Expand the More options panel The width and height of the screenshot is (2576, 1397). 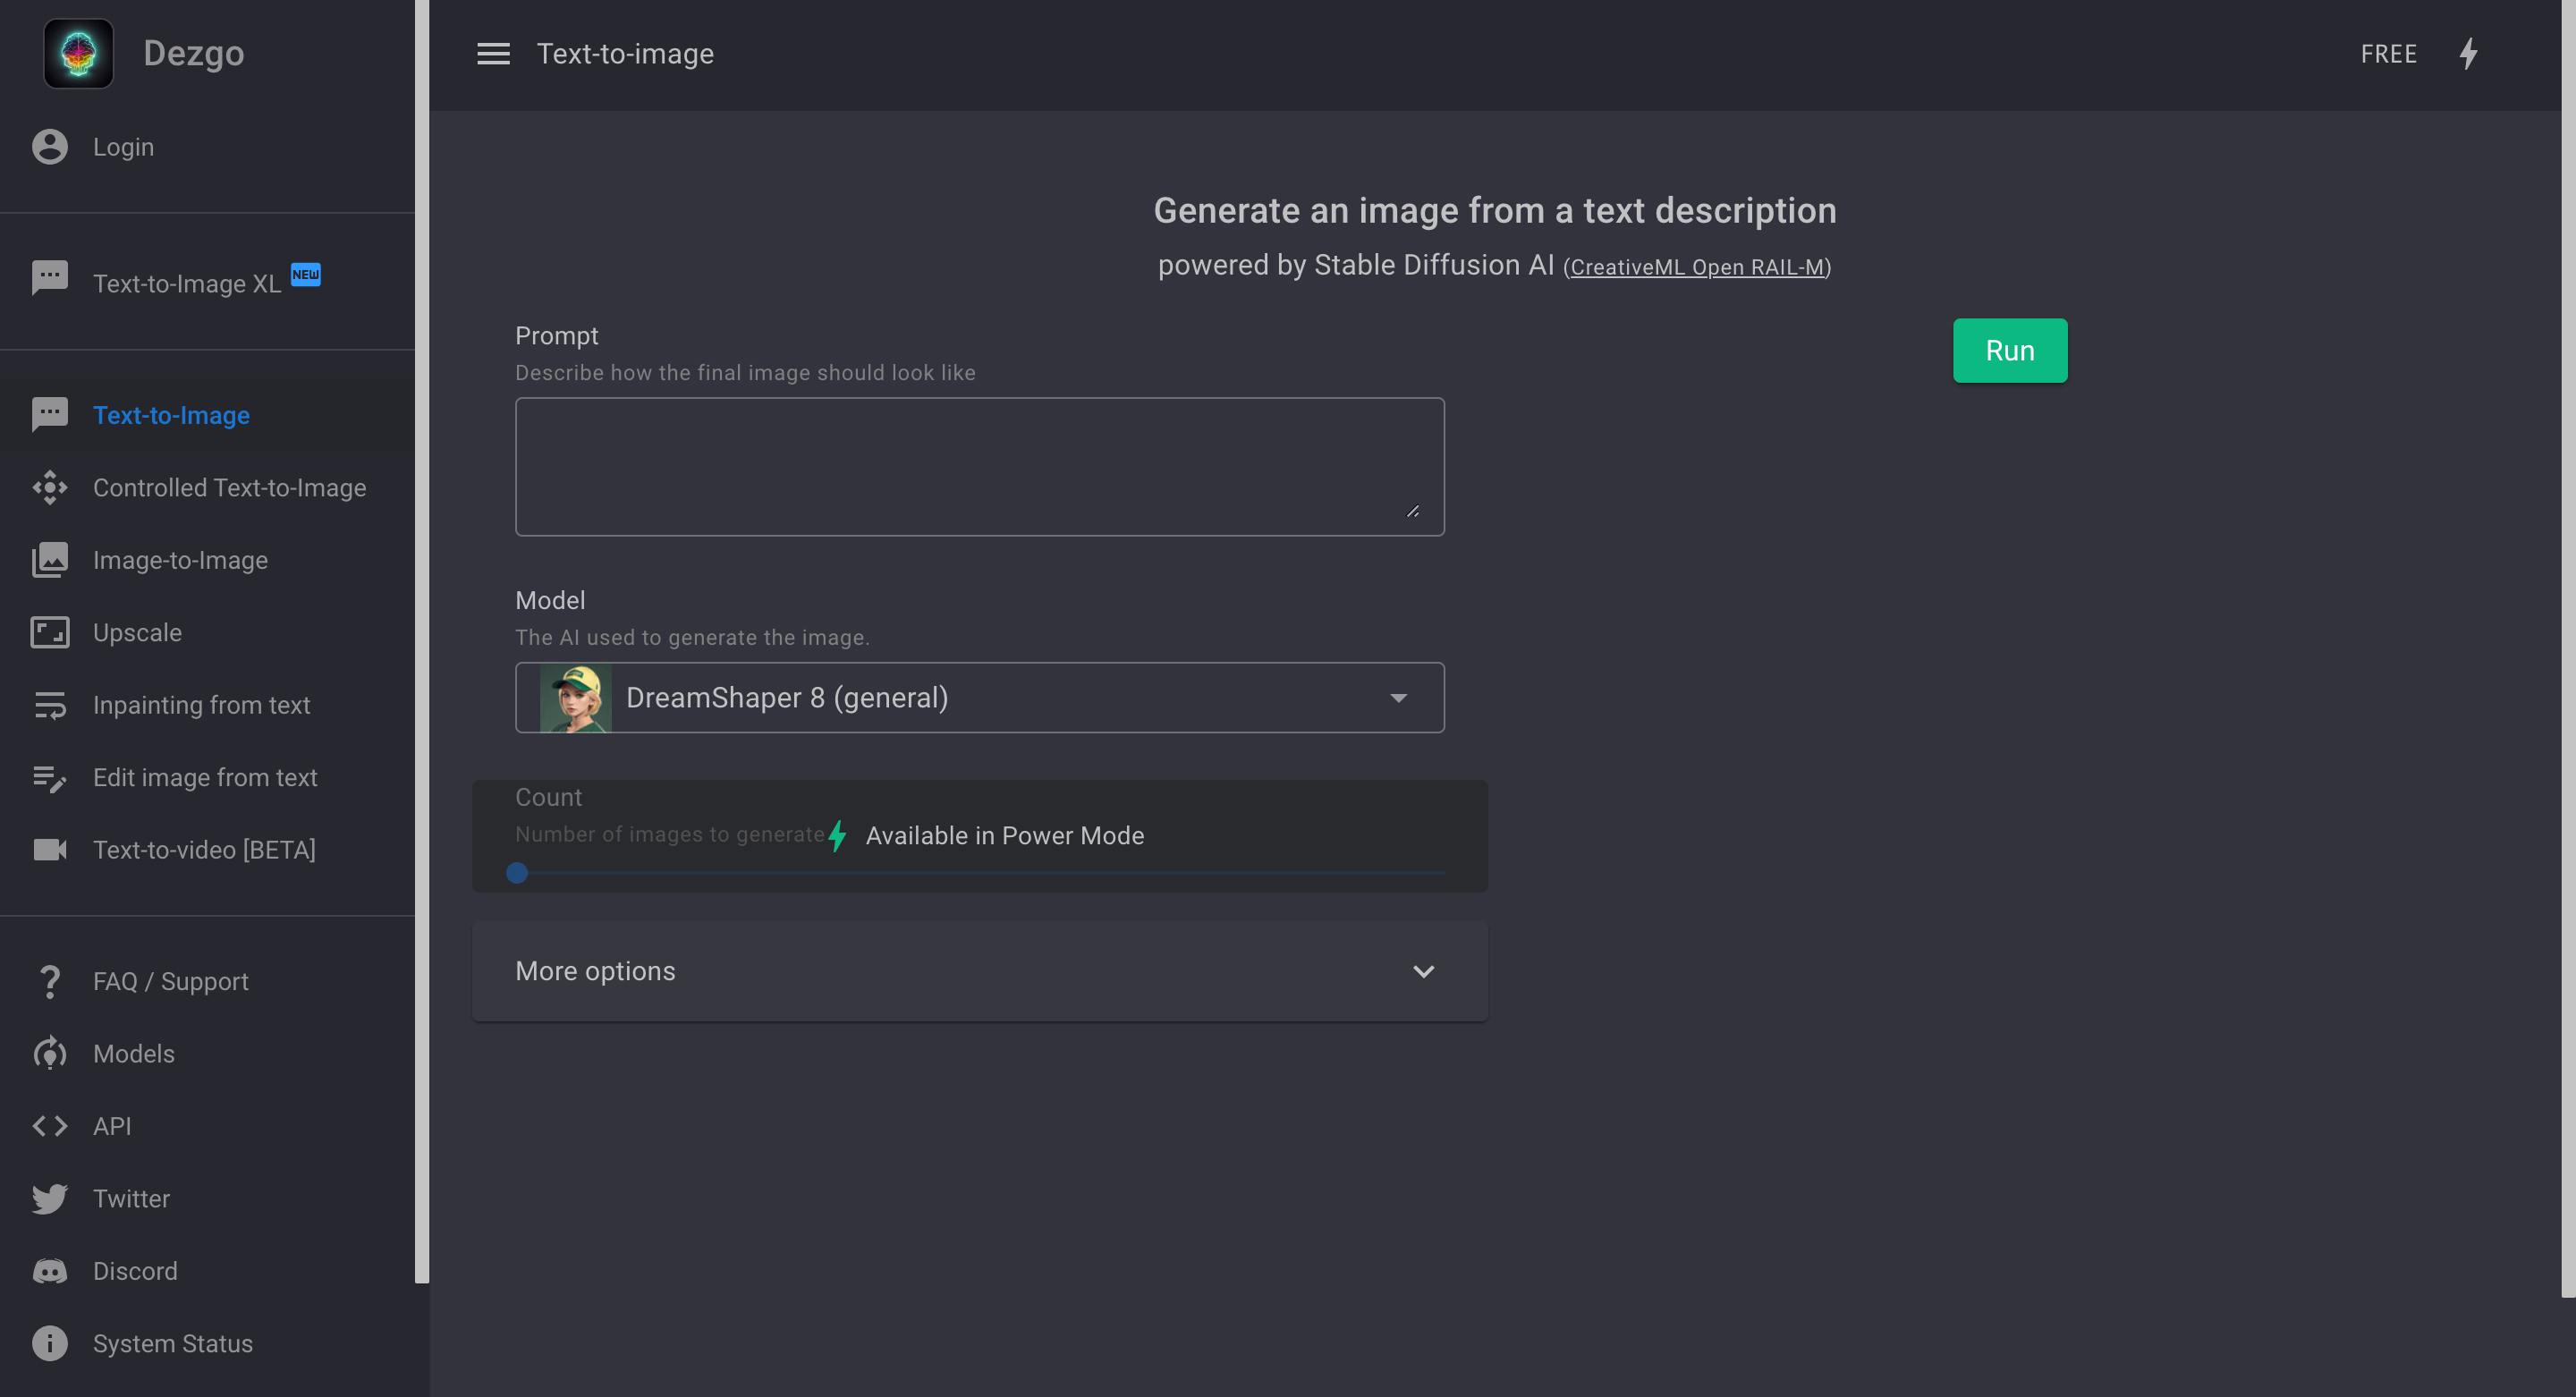click(x=979, y=971)
